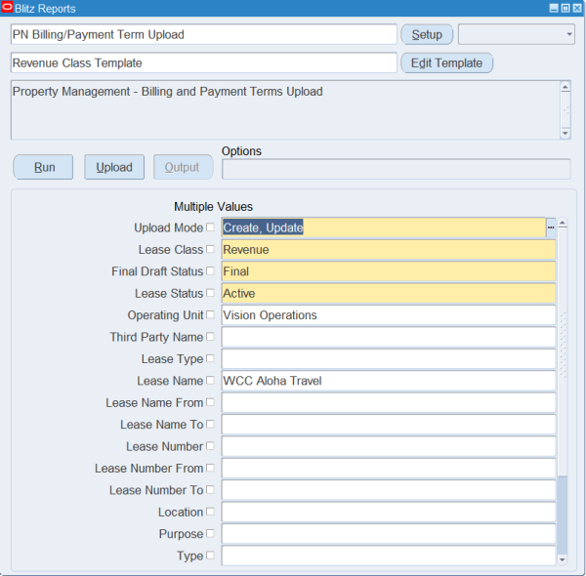Image resolution: width=586 pixels, height=576 pixels.
Task: Click the Type field
Action: (x=389, y=555)
